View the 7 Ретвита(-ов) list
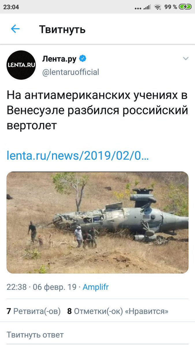 [34, 311]
